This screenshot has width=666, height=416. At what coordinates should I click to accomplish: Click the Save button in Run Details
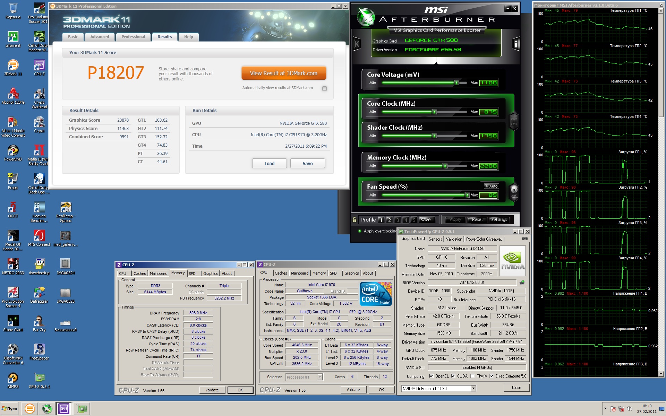[308, 163]
